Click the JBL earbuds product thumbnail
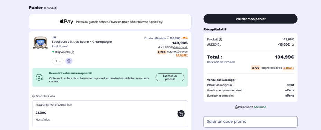The height and width of the screenshot is (130, 321). tap(40, 42)
